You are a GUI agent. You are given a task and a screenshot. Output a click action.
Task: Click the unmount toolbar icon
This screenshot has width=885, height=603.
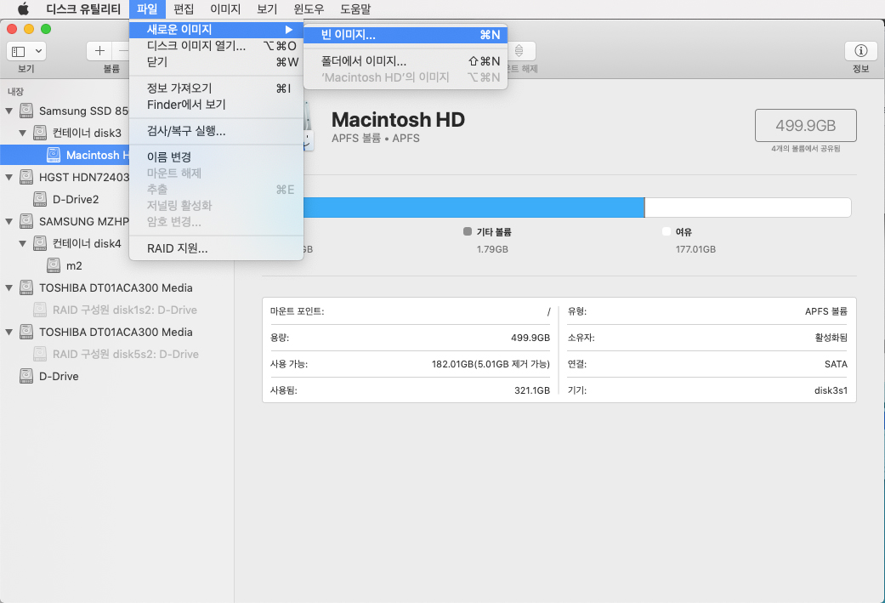[519, 51]
